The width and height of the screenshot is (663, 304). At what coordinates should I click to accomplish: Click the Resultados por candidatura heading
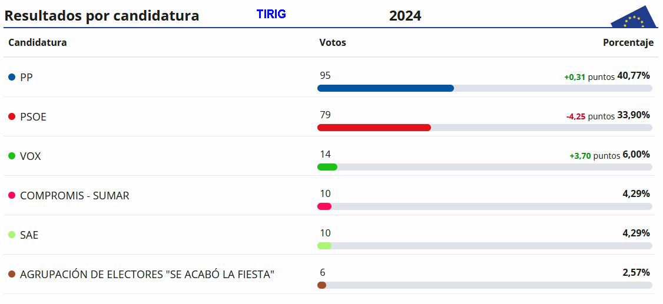[101, 16]
